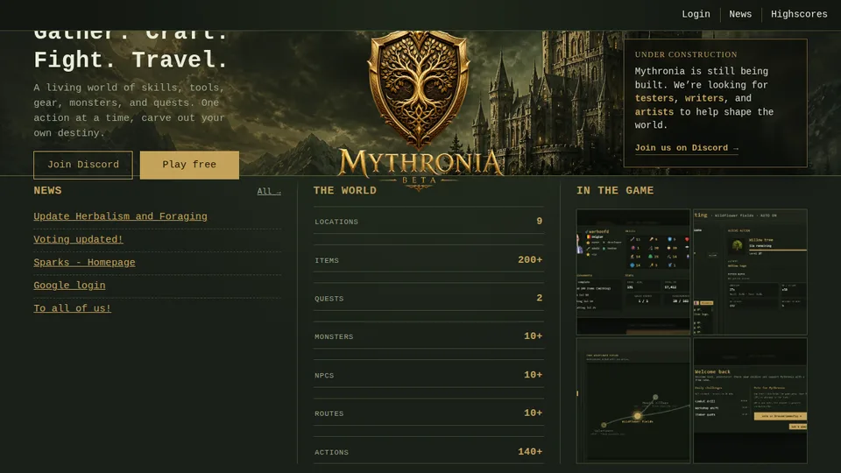Viewport: 841px width, 473px height.
Task: Open Welcome back screenshot thumbnail
Action: pos(750,400)
